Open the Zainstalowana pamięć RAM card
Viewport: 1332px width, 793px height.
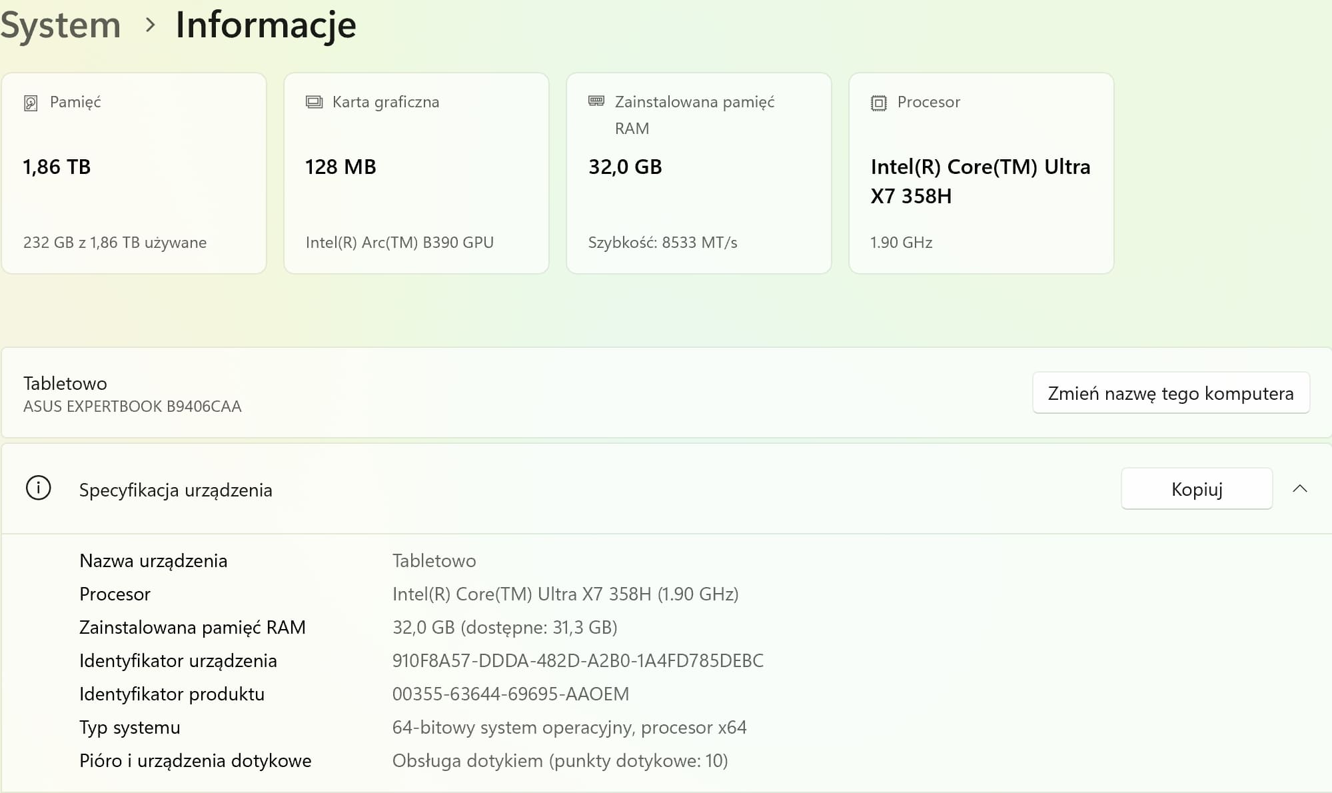point(699,173)
